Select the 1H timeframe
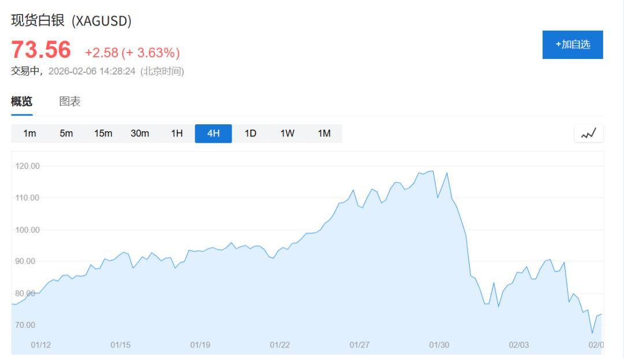624x359 pixels. tap(177, 134)
